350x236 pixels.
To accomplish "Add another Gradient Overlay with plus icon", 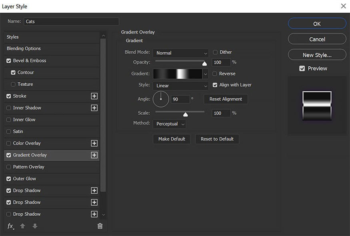I will [x=94, y=155].
